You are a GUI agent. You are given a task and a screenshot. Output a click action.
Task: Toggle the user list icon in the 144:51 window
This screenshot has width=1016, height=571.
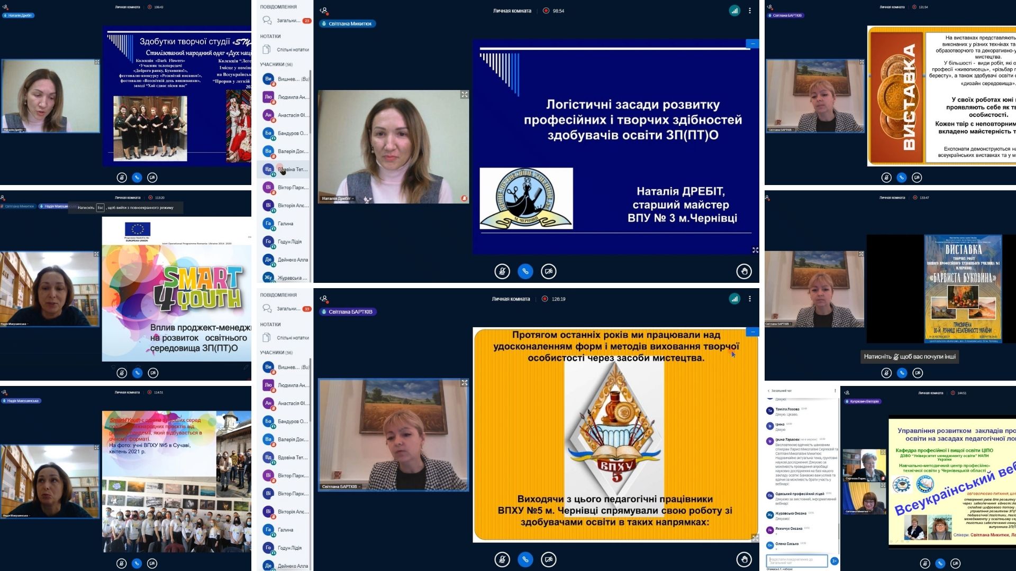tap(847, 393)
